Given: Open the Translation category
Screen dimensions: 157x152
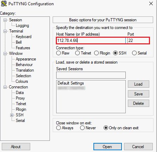Looking at the screenshot, I should pyautogui.click(x=25, y=70).
